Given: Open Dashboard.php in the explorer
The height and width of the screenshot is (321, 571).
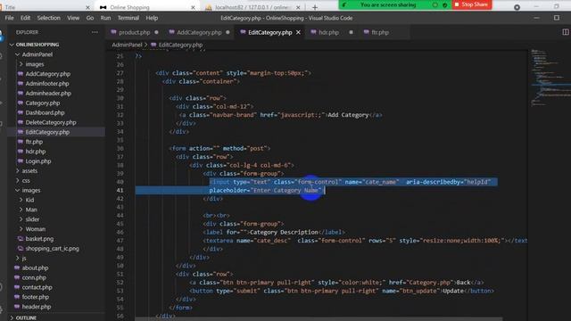Looking at the screenshot, I should (45, 112).
